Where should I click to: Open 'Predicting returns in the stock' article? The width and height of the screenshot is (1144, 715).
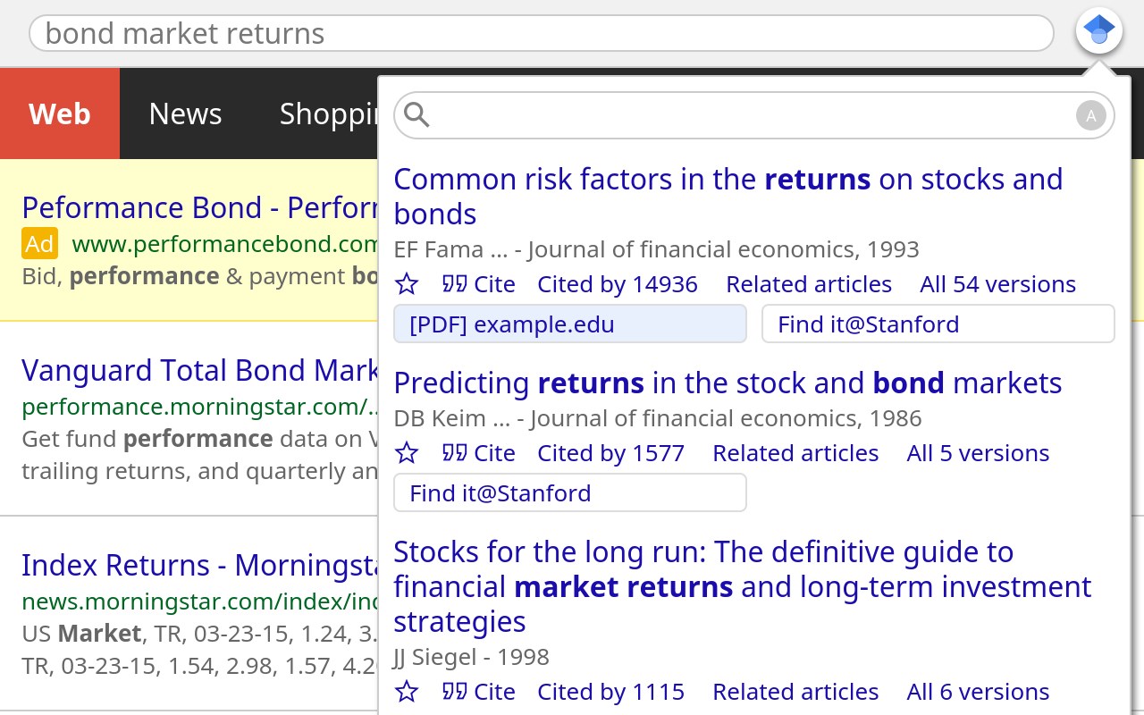[x=728, y=383]
